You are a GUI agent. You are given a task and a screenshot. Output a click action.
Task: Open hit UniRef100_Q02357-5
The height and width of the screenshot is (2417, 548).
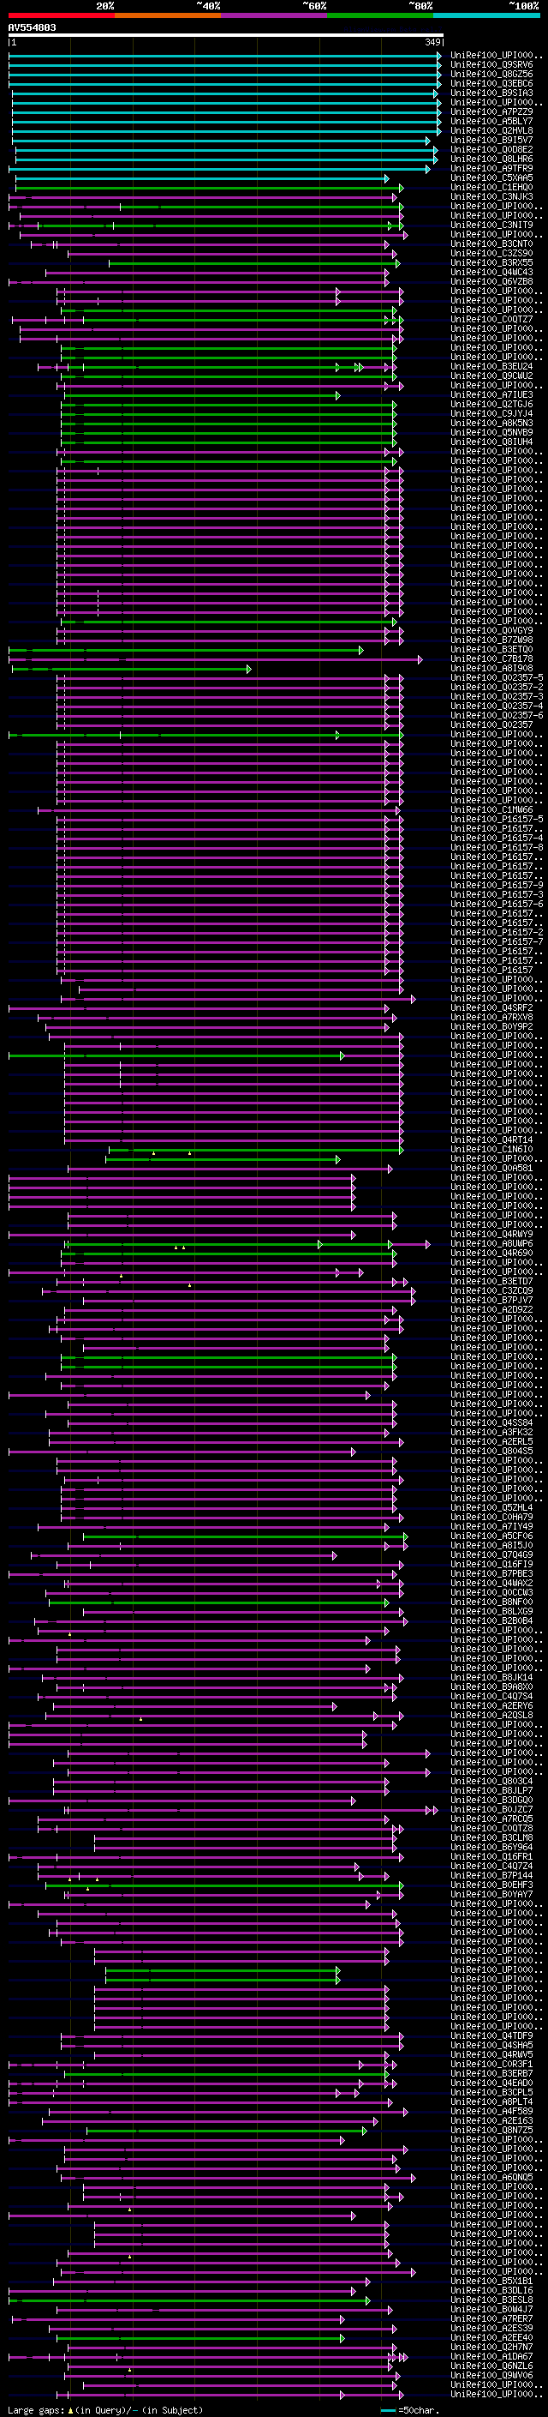point(497,677)
